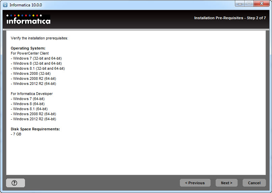Select Developer 'Windows 2012 R2 (64-bit)' line
The width and height of the screenshot is (272, 193).
33,119
